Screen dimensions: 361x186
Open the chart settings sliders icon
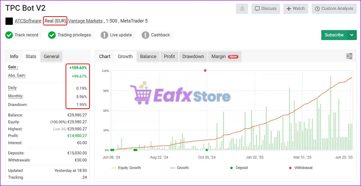point(349,56)
